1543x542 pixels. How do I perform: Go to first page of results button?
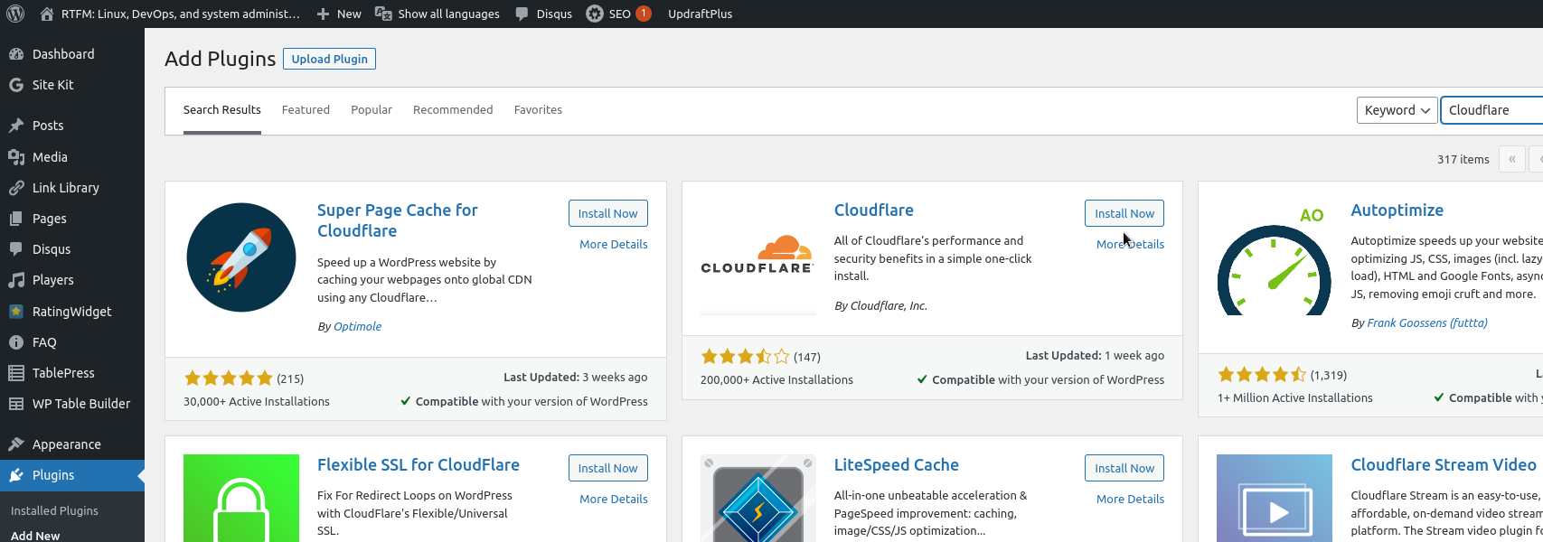click(1511, 159)
